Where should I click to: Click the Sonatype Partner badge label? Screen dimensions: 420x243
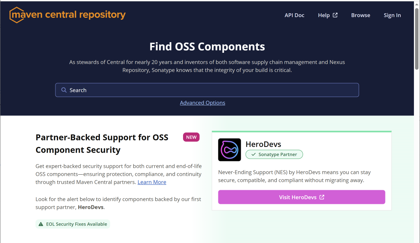click(x=278, y=155)
